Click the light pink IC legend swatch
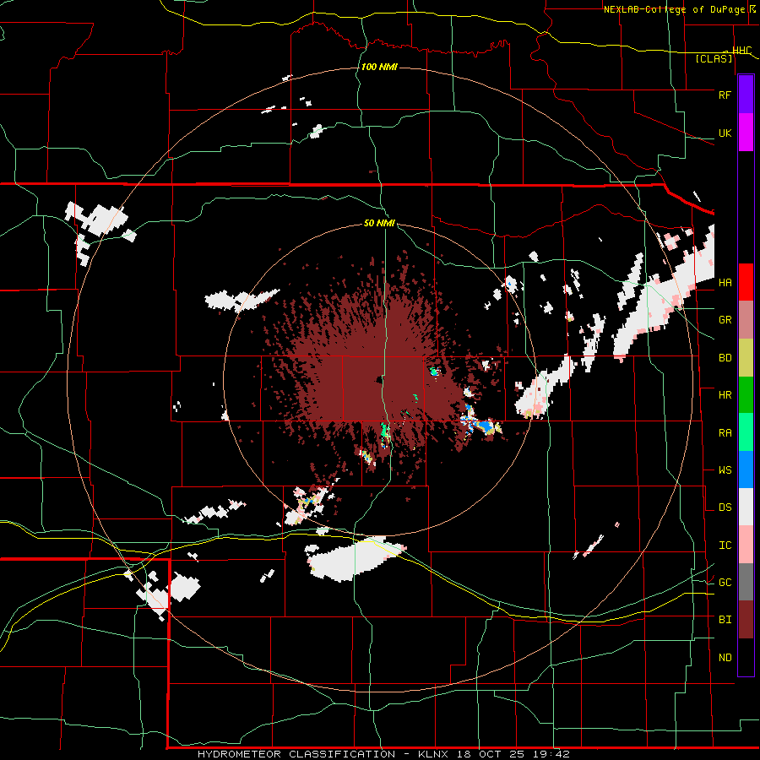This screenshot has height=760, width=760. (x=746, y=545)
